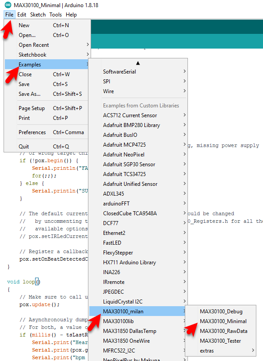263x361 pixels.
Task: Select the Examples menu entry
Action: click(x=47, y=65)
